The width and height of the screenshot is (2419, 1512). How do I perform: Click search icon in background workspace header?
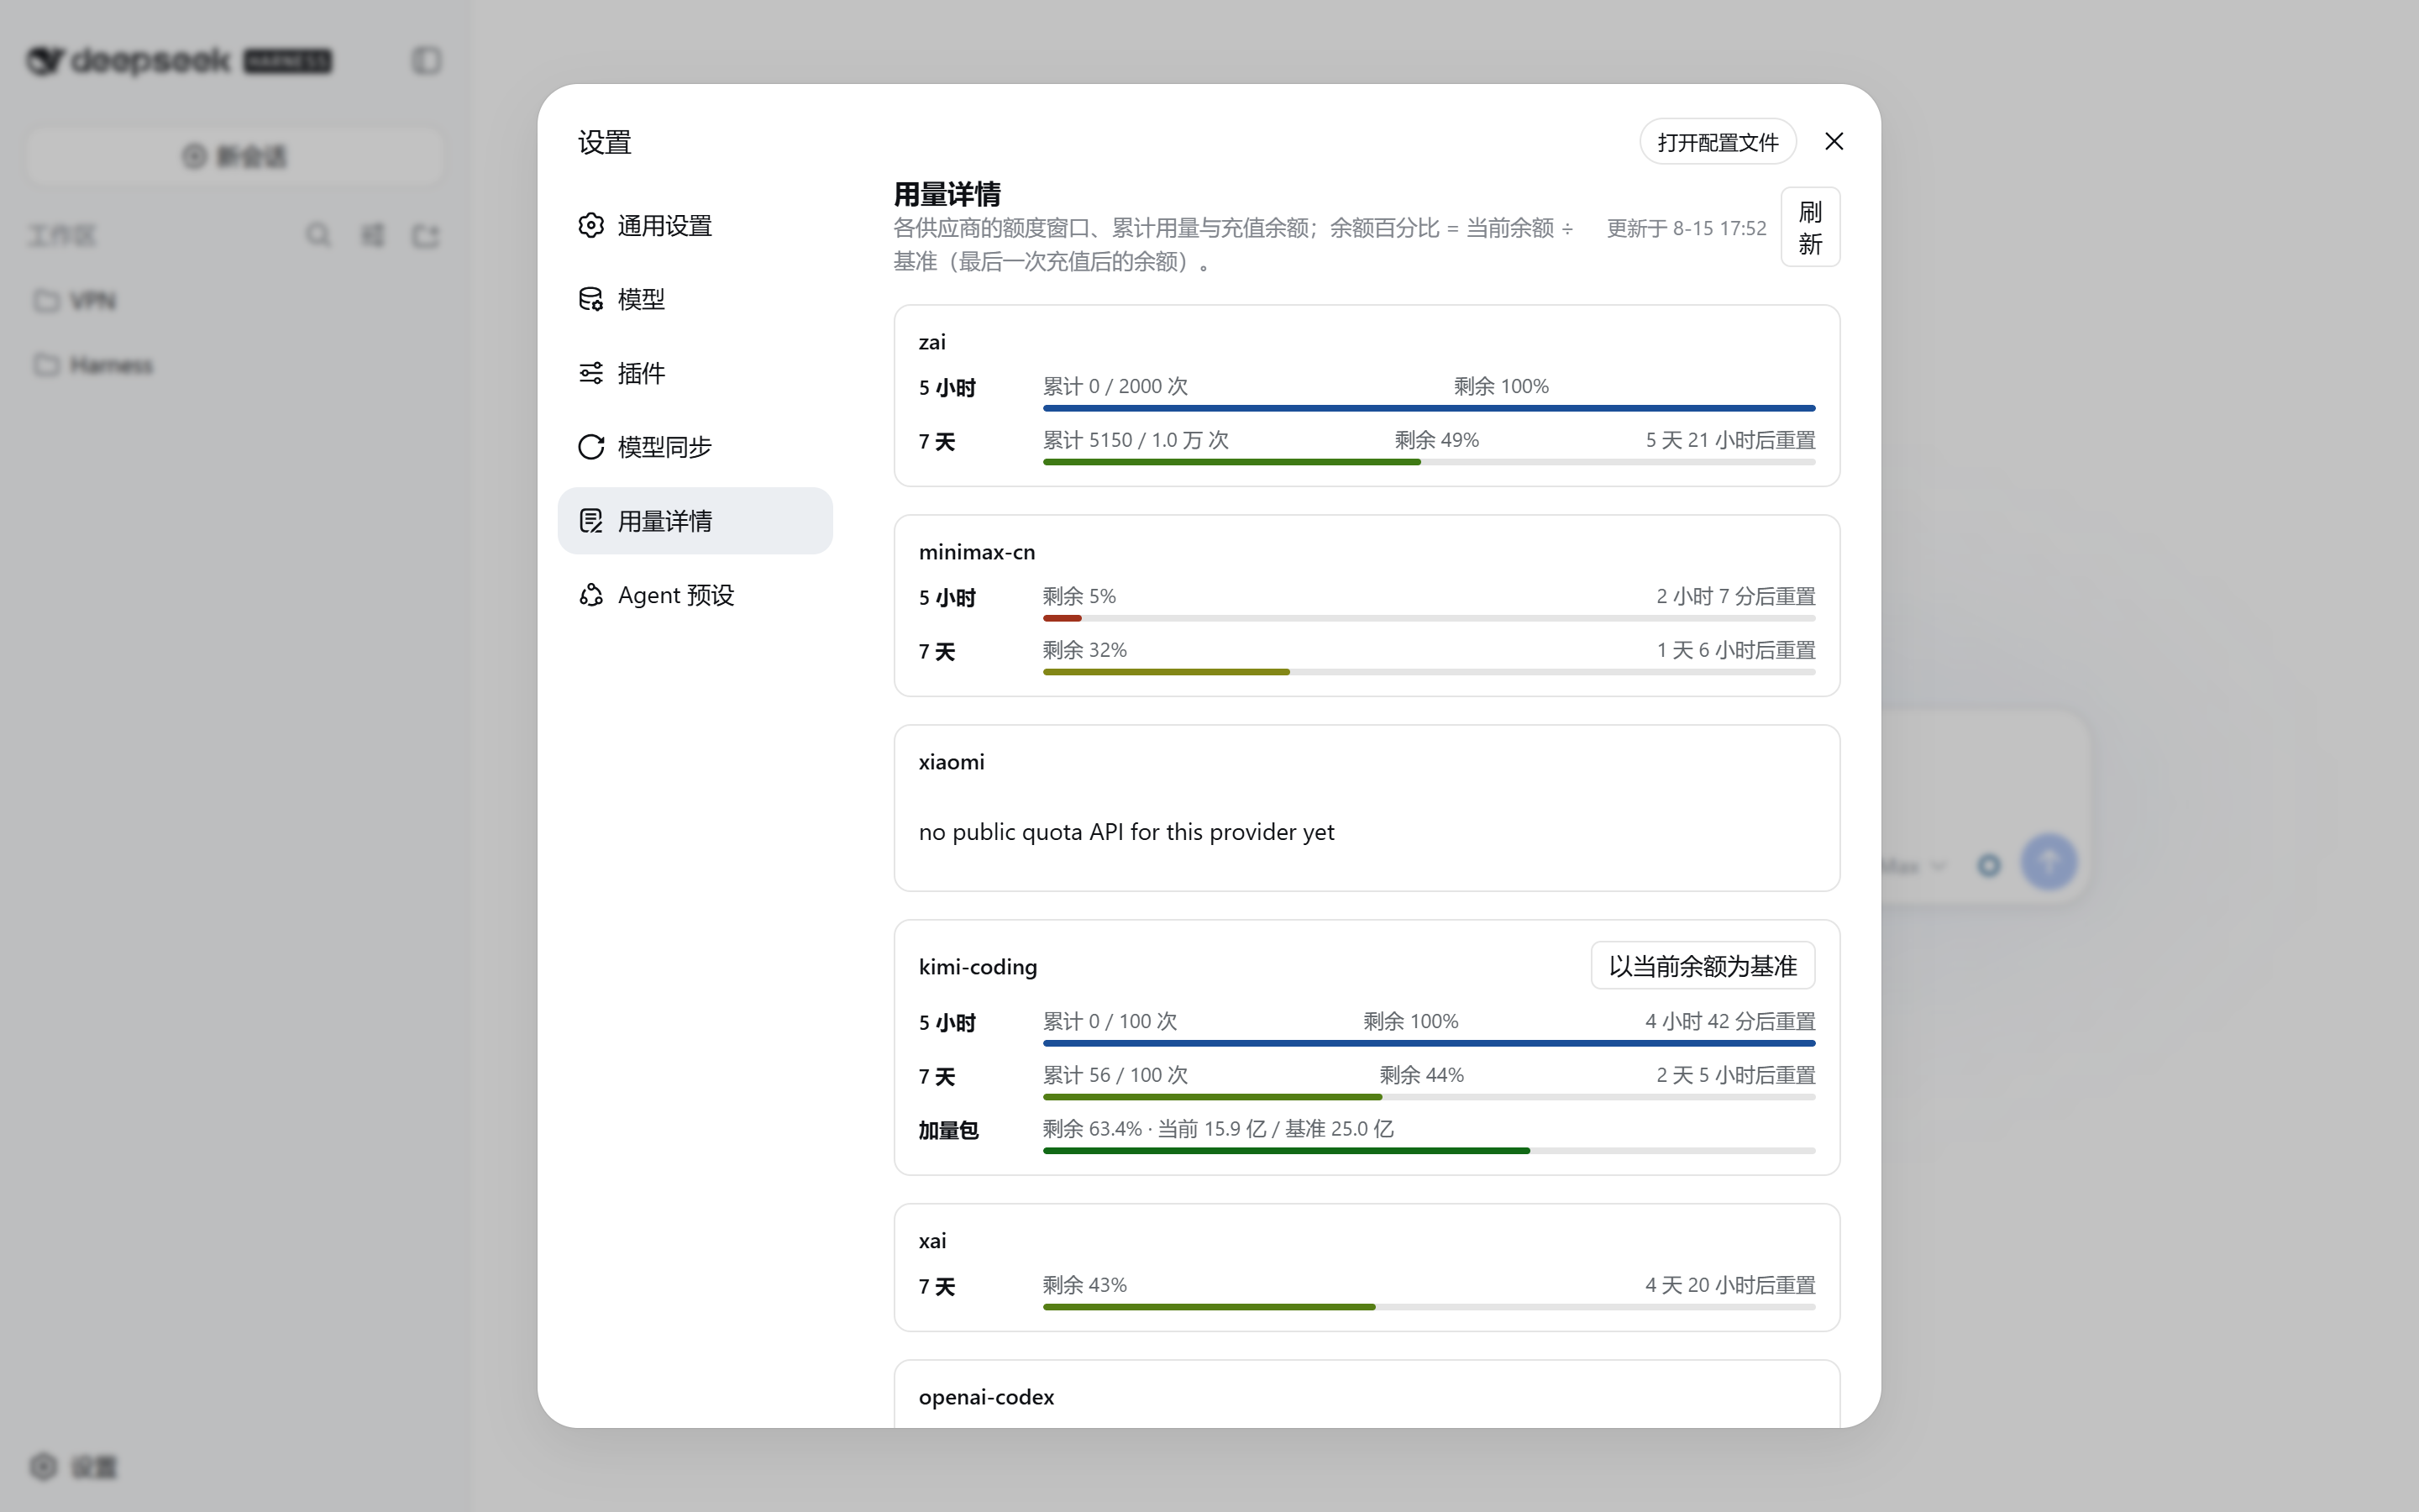point(317,235)
